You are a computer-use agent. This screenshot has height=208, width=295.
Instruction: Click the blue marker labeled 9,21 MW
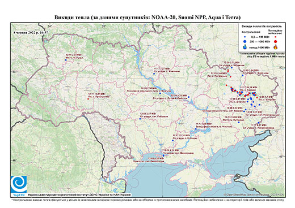pyautogui.click(x=258, y=123)
